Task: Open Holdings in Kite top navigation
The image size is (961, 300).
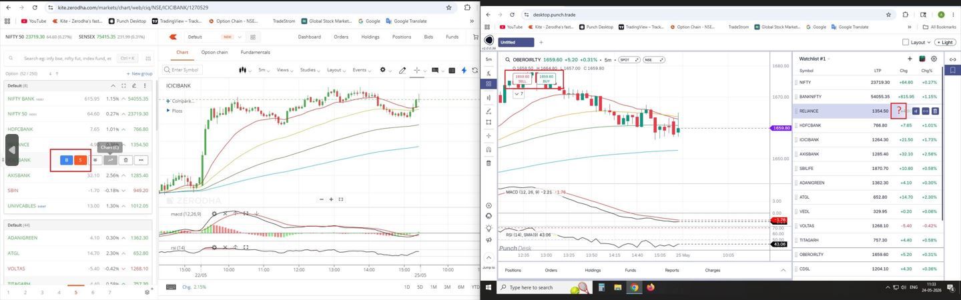Action: coord(370,37)
